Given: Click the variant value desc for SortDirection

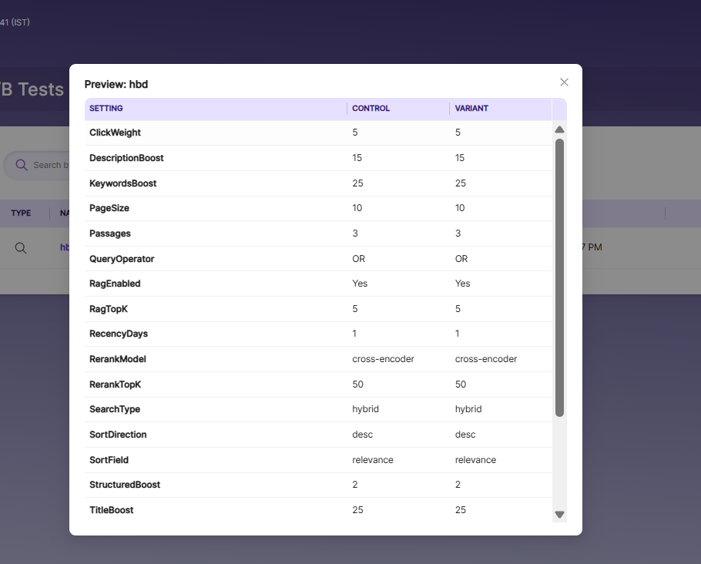Looking at the screenshot, I should point(465,435).
